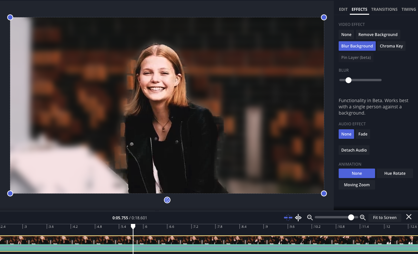This screenshot has height=254, width=418.
Task: Select the Remove Background video effect
Action: [378, 35]
